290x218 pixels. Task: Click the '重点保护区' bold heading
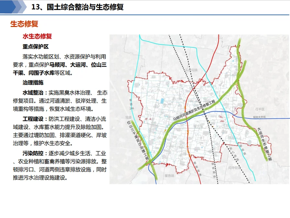(35, 46)
